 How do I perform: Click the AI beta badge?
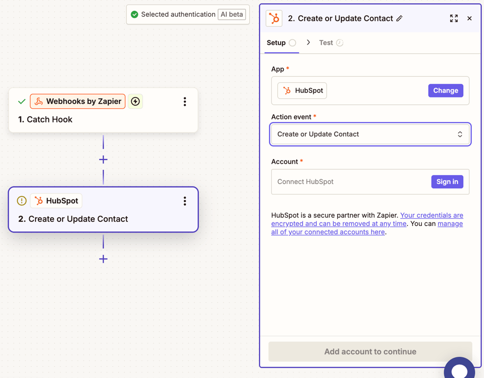(232, 14)
